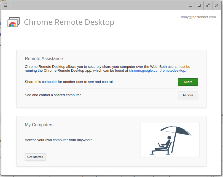Click Get started under My Computers

coord(35,157)
